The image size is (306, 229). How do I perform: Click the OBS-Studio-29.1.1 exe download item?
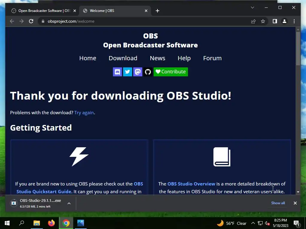pos(36,203)
